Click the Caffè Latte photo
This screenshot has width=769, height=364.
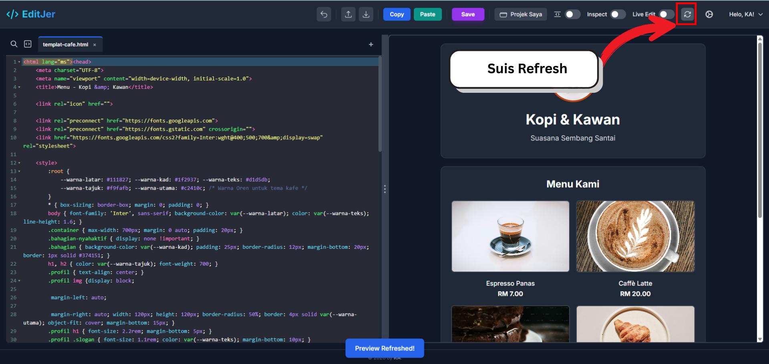(635, 236)
